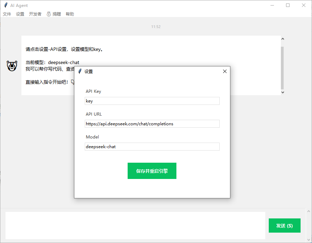Click the 保存并重启引擎 button
This screenshot has width=312, height=243.
click(x=152, y=171)
